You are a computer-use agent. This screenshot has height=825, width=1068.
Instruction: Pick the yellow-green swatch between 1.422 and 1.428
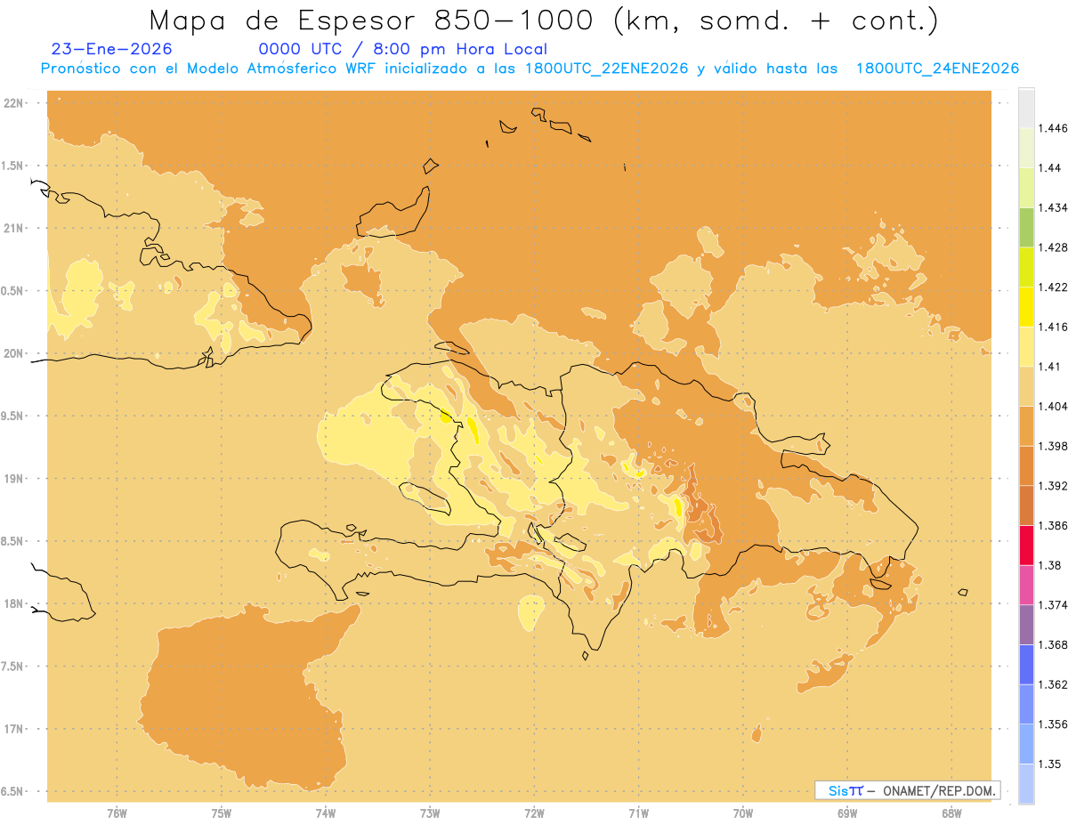tap(1026, 267)
